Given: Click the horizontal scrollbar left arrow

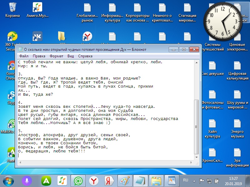Looking at the screenshot, I should (20, 162).
